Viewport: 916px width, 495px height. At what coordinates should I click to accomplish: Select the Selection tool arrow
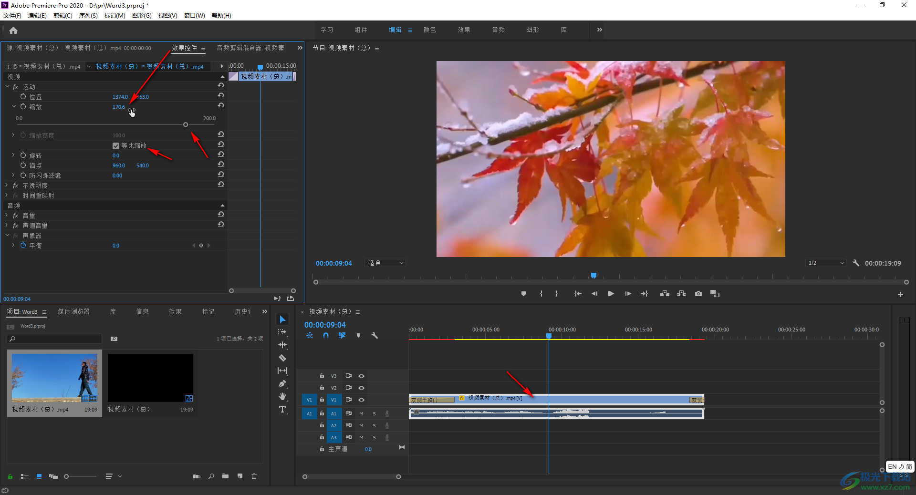[282, 319]
